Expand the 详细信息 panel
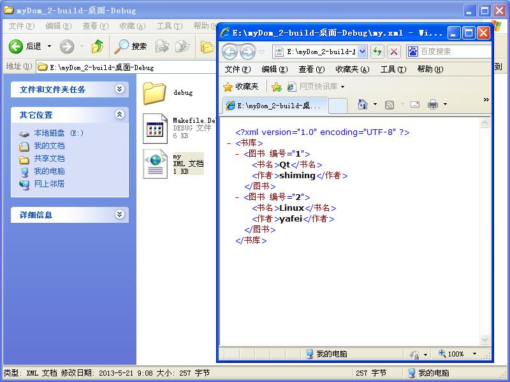This screenshot has width=510, height=382. point(119,215)
